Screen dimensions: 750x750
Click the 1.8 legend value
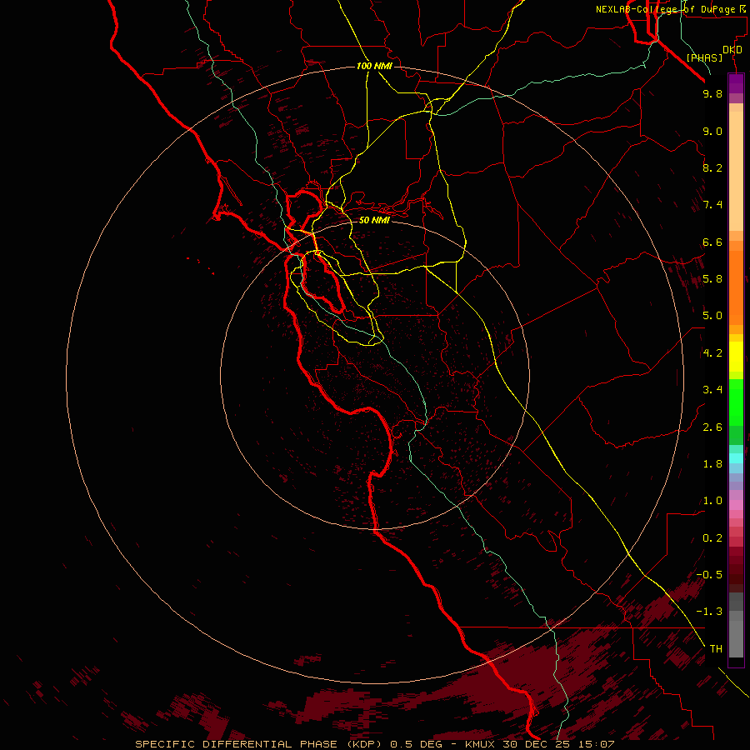point(712,464)
